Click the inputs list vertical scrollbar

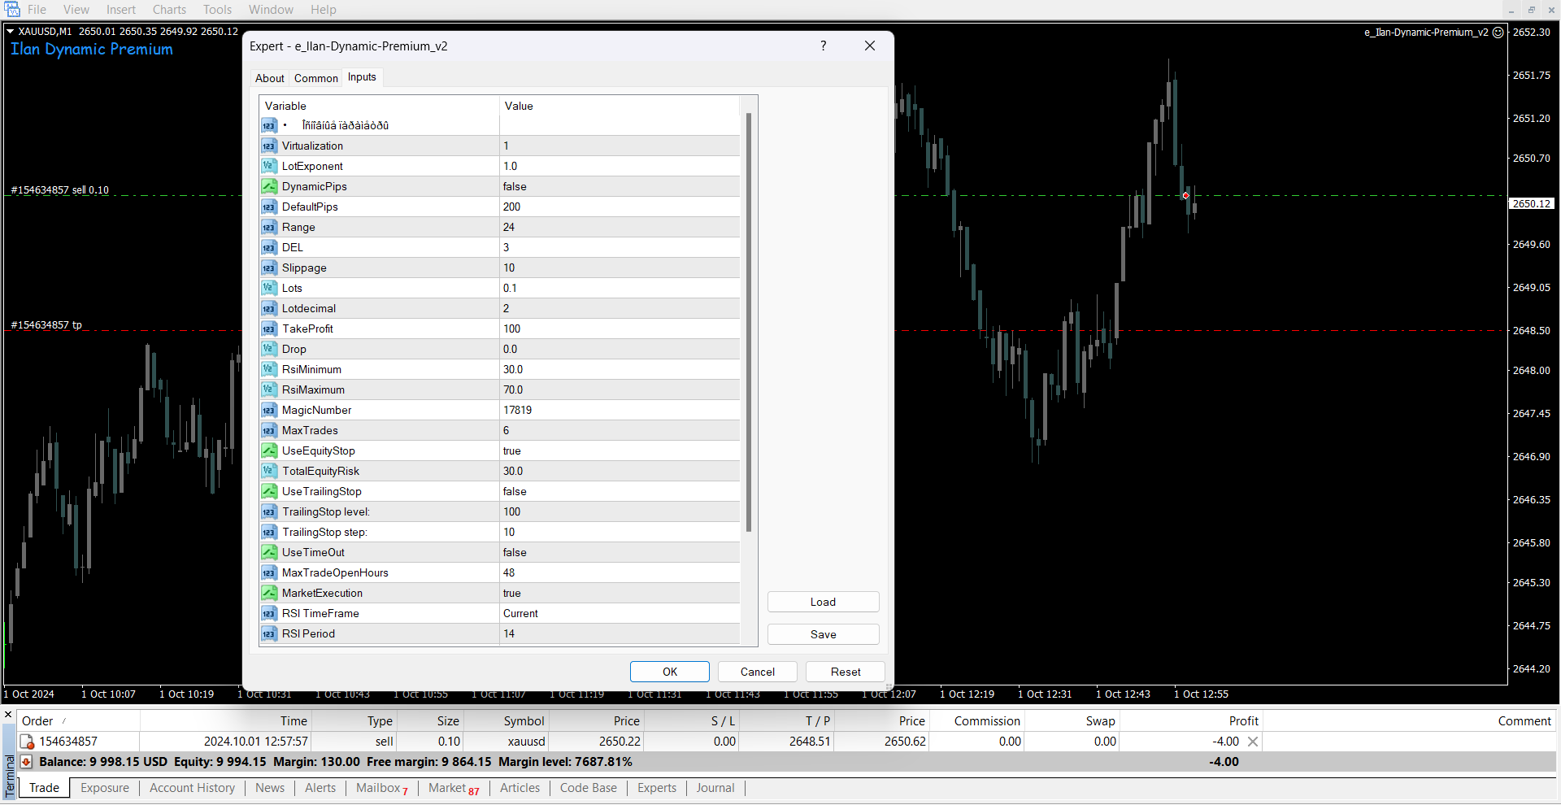click(748, 325)
